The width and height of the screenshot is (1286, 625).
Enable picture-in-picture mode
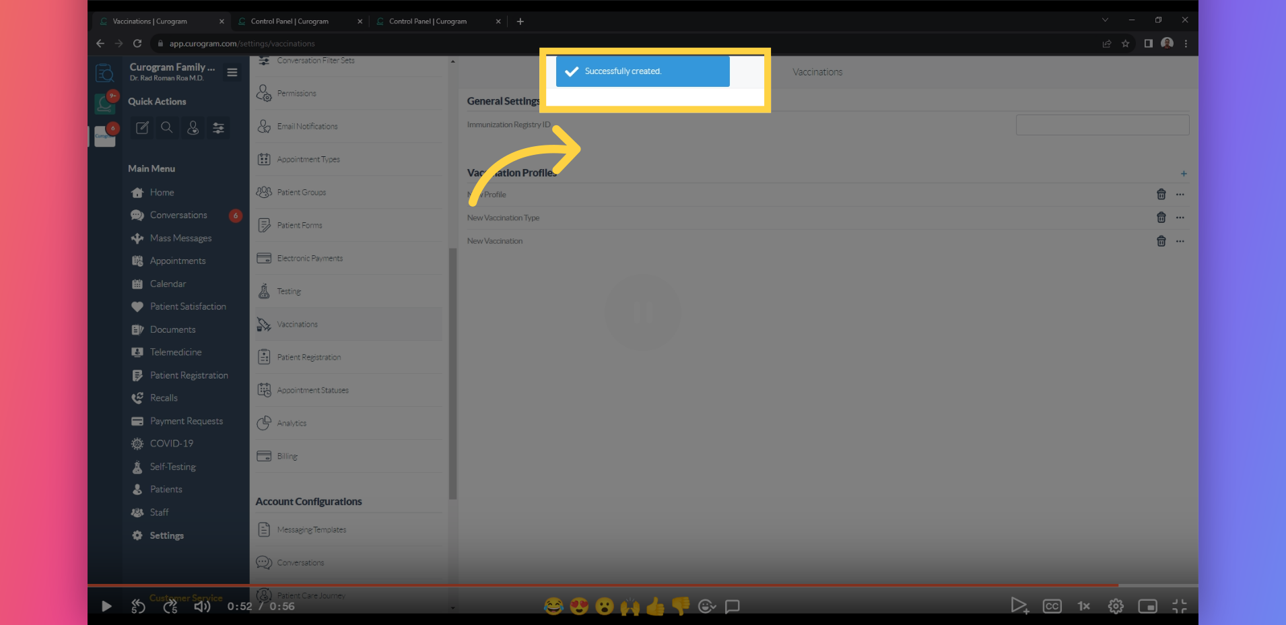[x=1147, y=606]
